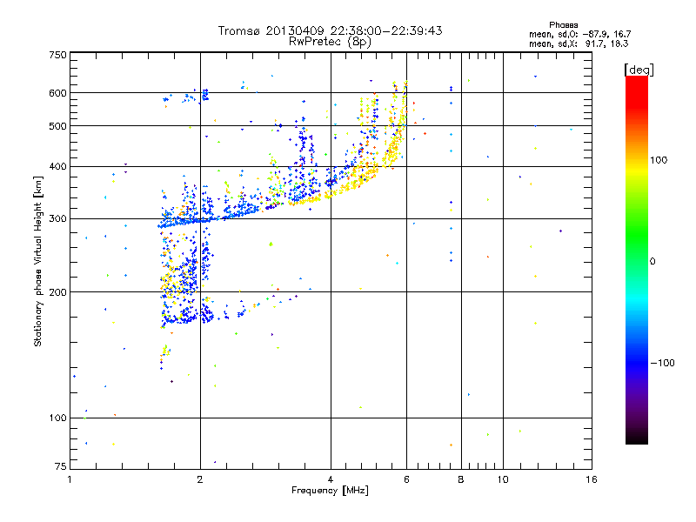Click the x-axis label '10'
The height and width of the screenshot is (522, 696).
(x=503, y=479)
